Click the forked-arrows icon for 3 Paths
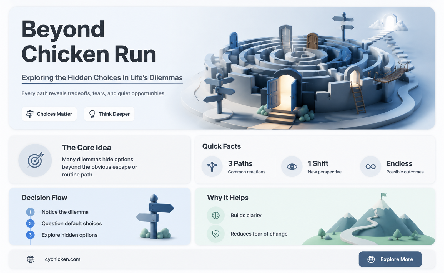Screen dimensions: 444x273 [212, 166]
